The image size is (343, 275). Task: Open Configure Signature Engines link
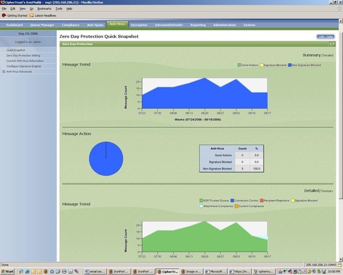24,66
